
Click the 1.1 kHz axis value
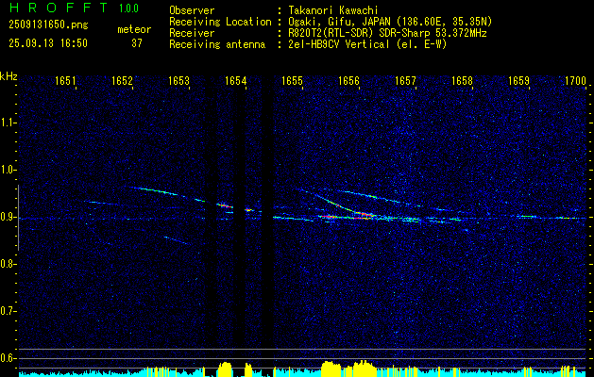7,123
